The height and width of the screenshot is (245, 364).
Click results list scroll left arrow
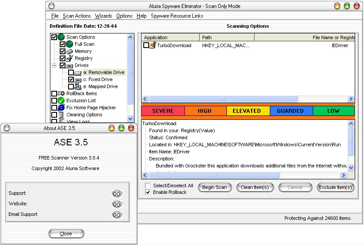[x=145, y=99]
